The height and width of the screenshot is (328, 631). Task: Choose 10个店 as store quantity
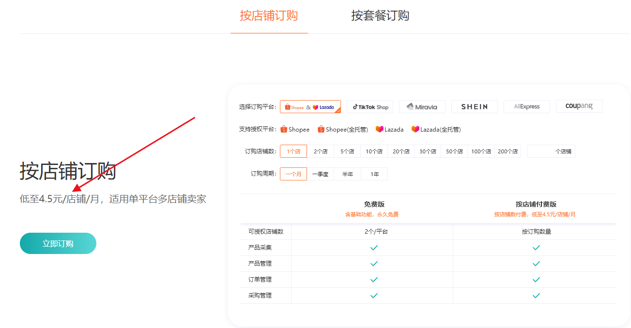click(374, 151)
